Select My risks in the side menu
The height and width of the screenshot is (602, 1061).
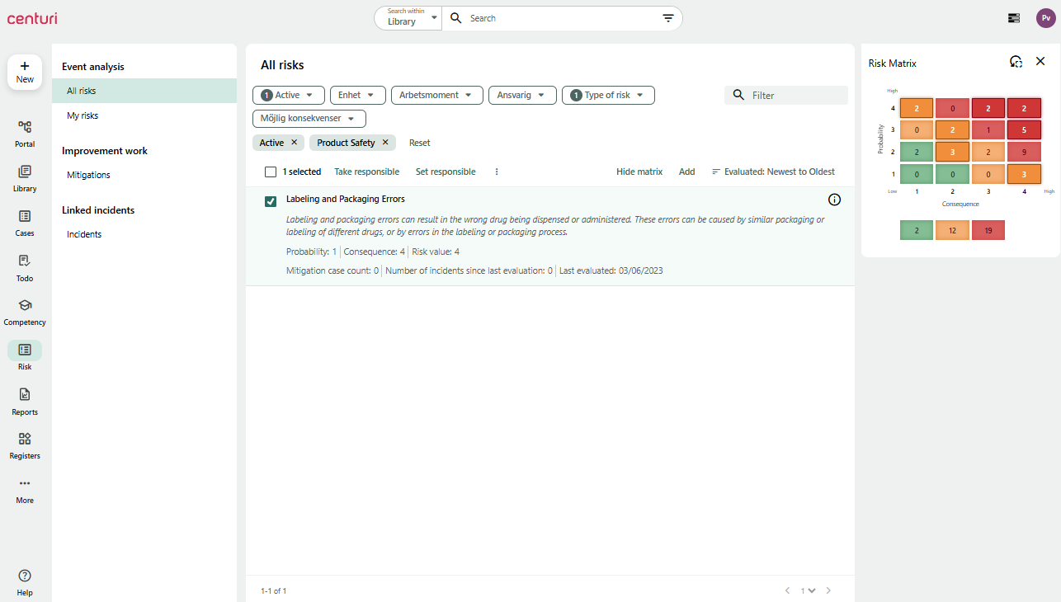click(83, 115)
